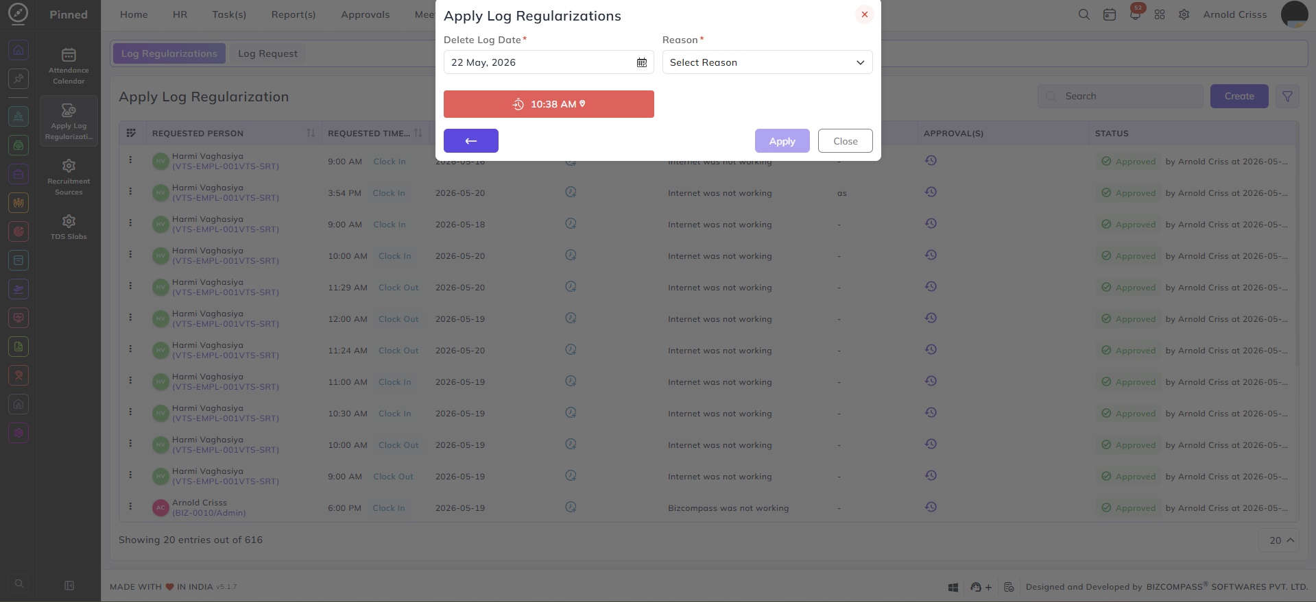Screen dimensions: 1316x602
Task: Click the Create button
Action: point(1239,96)
